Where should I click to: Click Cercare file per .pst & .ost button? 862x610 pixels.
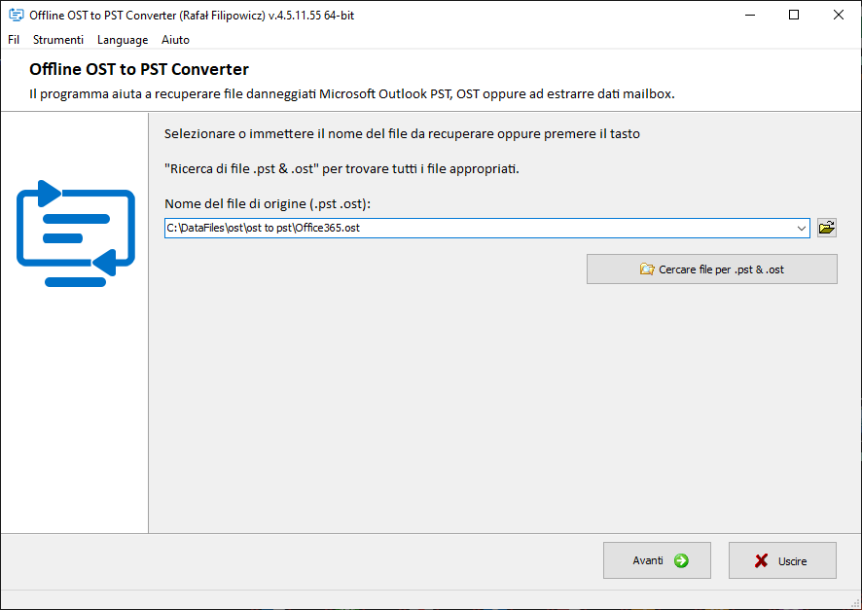click(x=712, y=269)
